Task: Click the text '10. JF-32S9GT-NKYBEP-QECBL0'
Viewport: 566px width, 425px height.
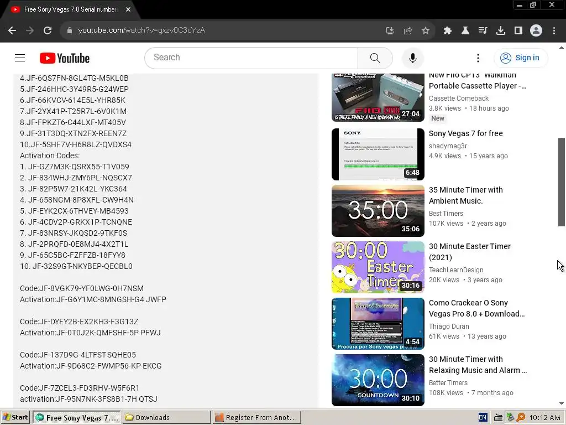Action: coord(76,266)
